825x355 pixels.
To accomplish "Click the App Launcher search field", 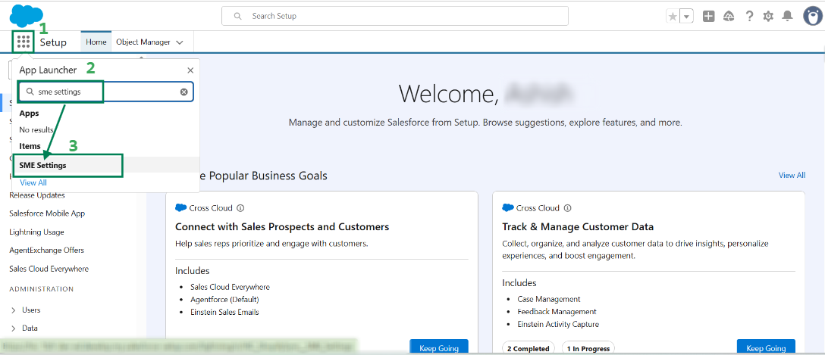I will point(106,92).
